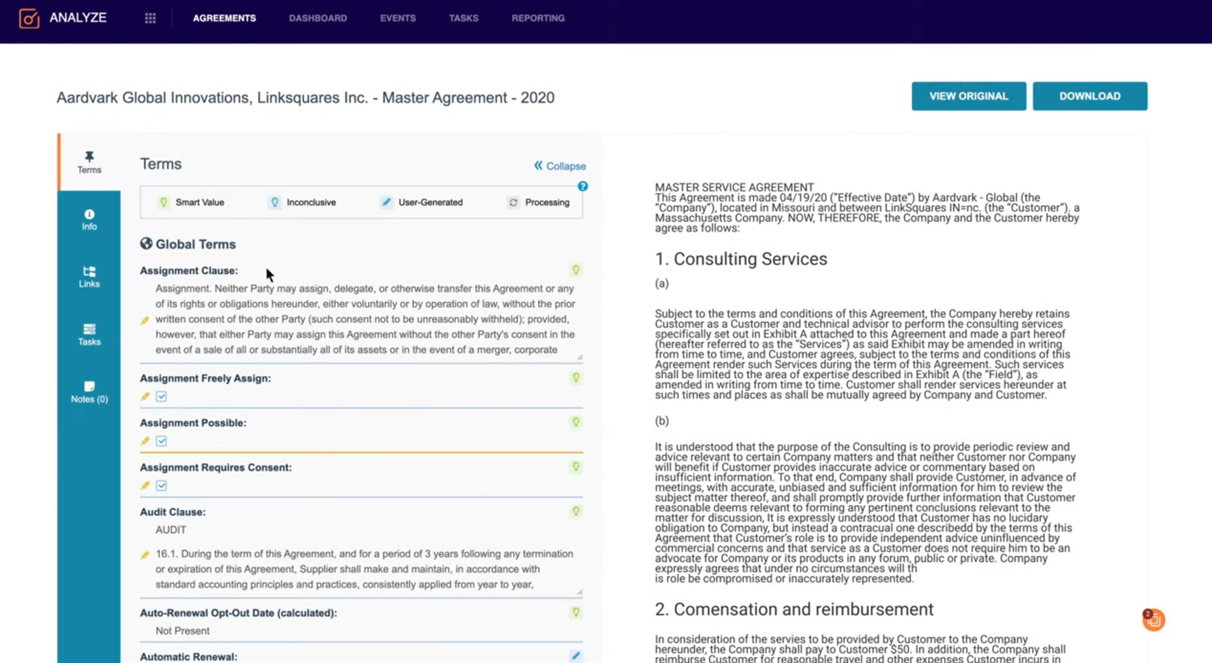Click user-generated pencil for Automatic Renewal

(x=576, y=656)
